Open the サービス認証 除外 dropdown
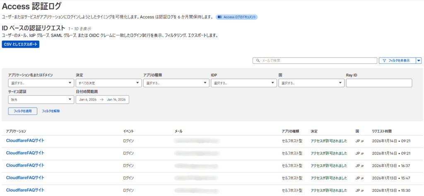Viewport: 424px width, 196px height. [41, 100]
